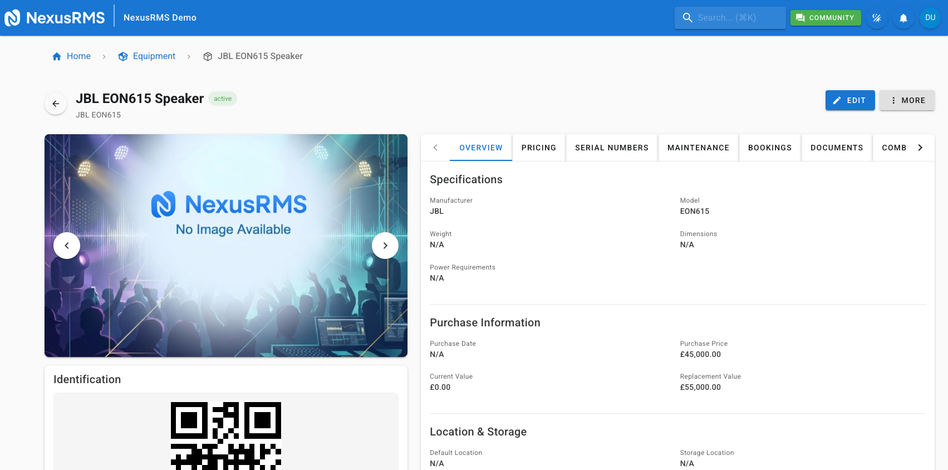Click the Edit button
The image size is (948, 470).
[x=850, y=100]
